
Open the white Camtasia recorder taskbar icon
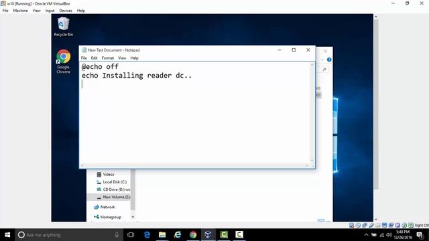(x=239, y=235)
